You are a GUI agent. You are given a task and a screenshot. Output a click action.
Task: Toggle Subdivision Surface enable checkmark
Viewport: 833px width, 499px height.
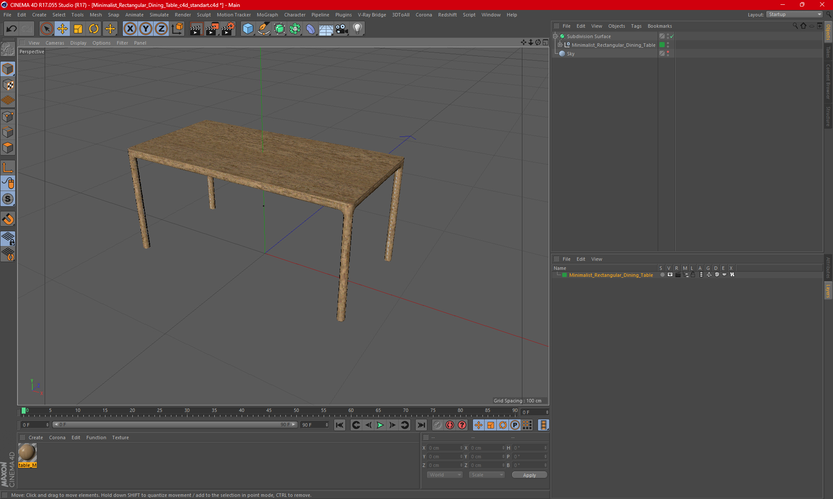point(672,36)
